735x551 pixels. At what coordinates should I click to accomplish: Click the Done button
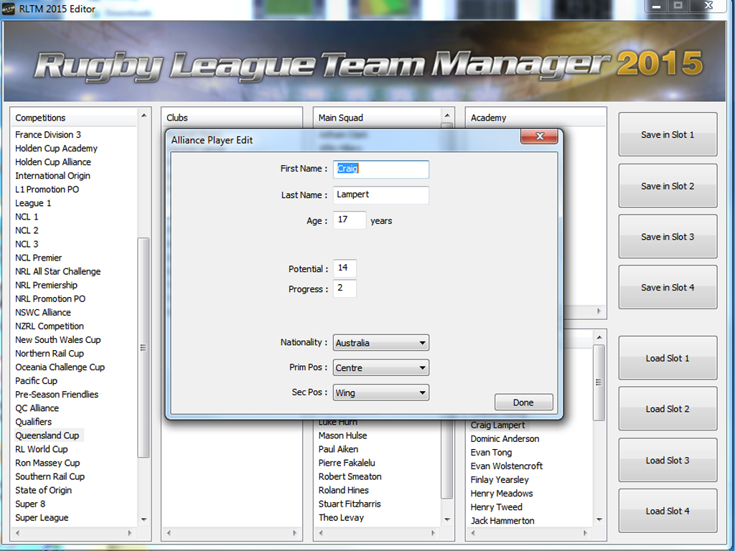(x=523, y=402)
